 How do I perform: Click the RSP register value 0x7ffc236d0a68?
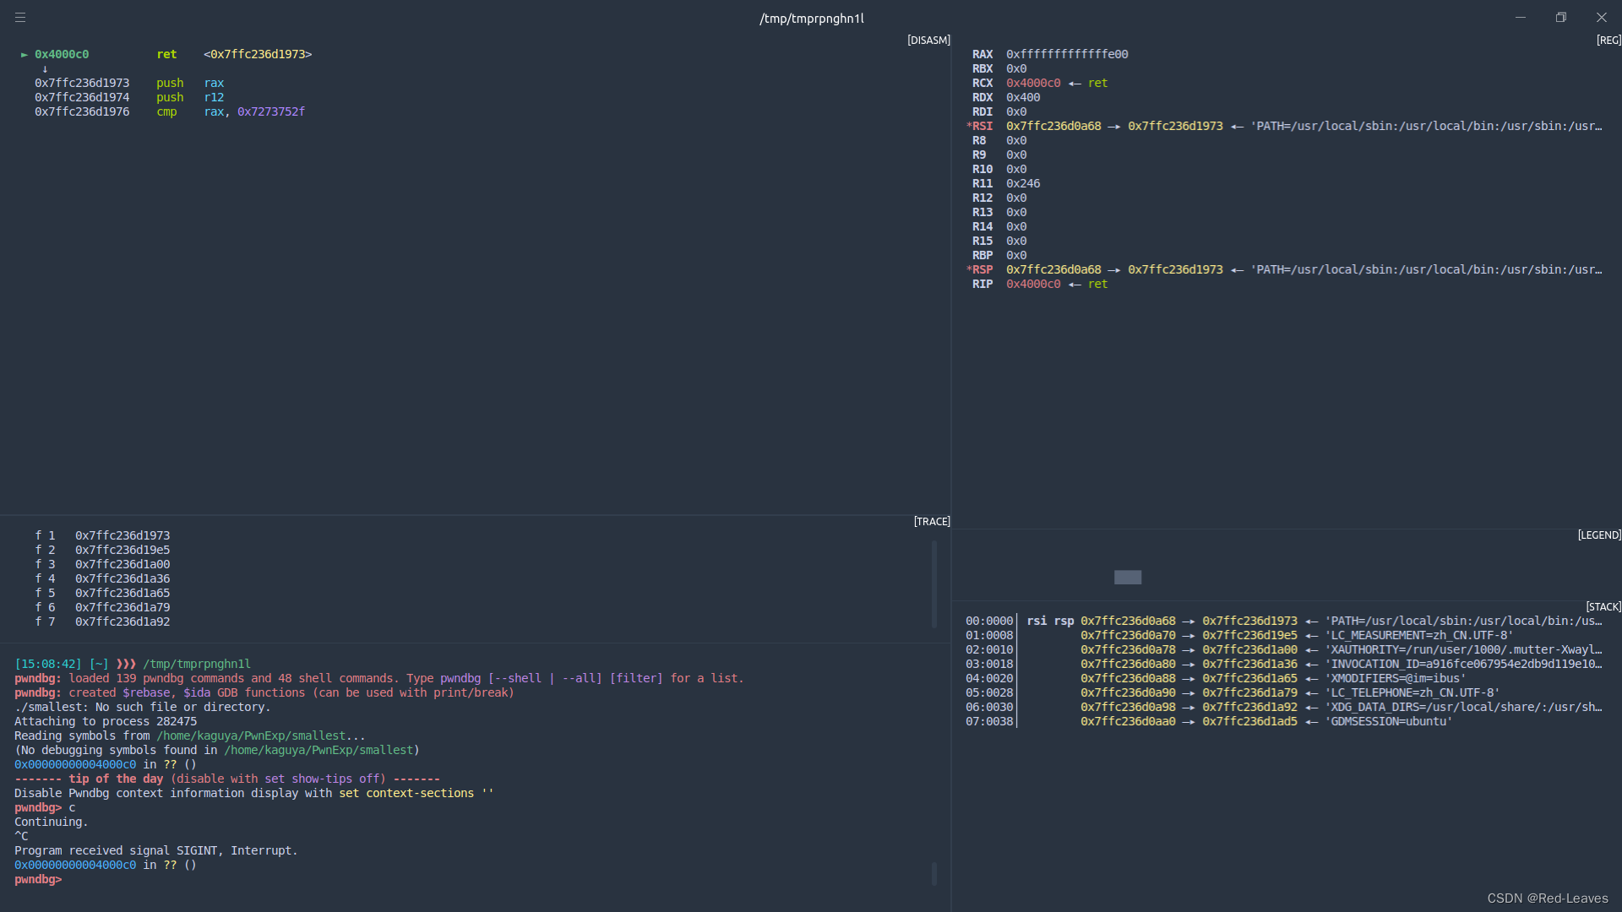tap(1053, 269)
